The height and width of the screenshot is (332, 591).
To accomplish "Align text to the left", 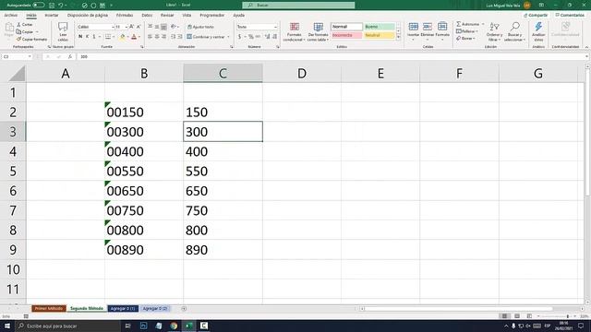I will click(x=150, y=37).
